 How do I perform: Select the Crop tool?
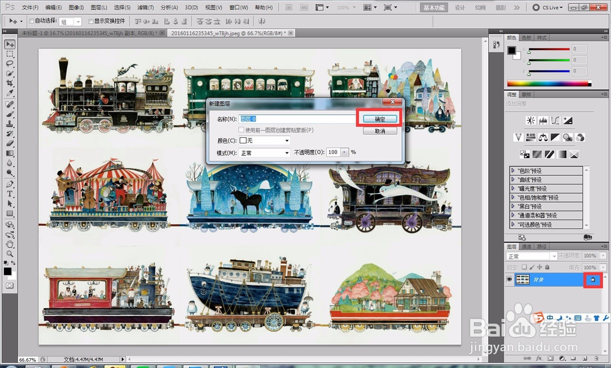point(10,83)
